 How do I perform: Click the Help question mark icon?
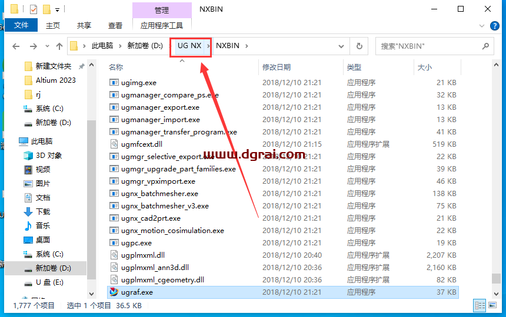click(x=494, y=26)
